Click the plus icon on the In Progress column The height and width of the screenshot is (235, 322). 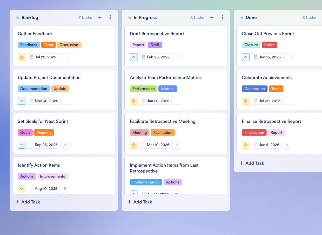tap(212, 17)
